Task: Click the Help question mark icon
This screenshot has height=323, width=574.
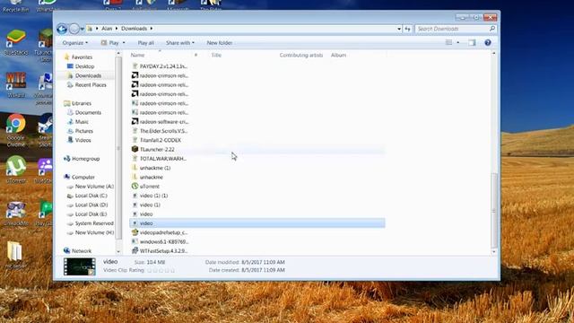Action: point(488,43)
